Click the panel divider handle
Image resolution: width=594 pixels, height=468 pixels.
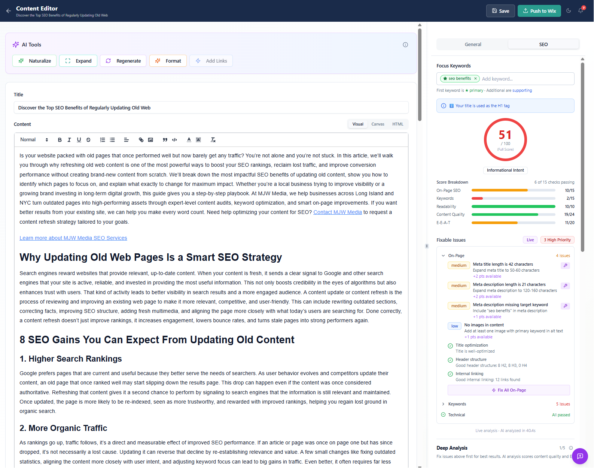[427, 246]
